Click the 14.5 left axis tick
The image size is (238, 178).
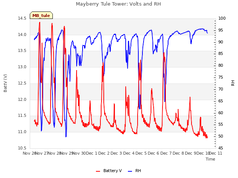tap(22, 18)
